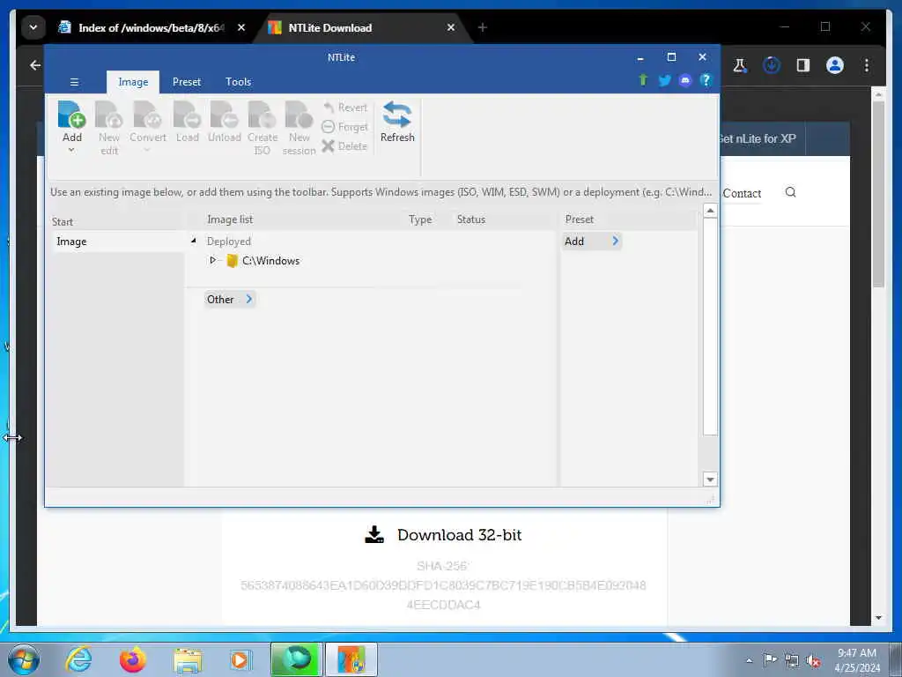Open the Contact page link
This screenshot has height=677, width=902.
742,193
